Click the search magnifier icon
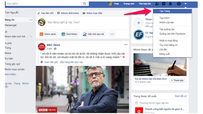203x114 pixels. pos(84,4)
